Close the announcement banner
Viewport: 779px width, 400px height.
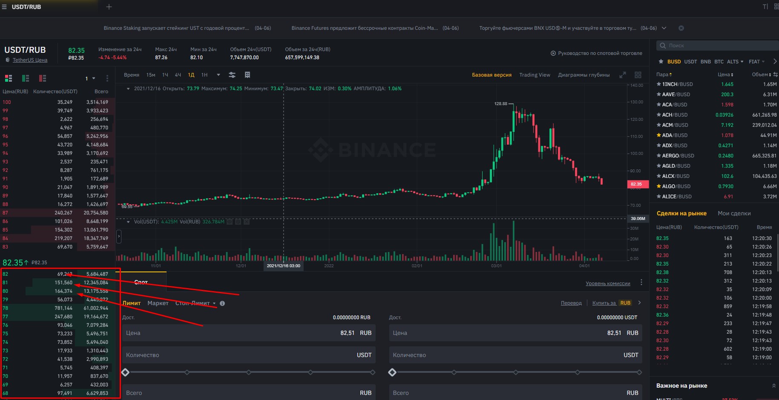tap(681, 28)
